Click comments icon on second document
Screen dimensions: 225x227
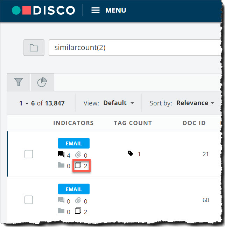pos(61,200)
